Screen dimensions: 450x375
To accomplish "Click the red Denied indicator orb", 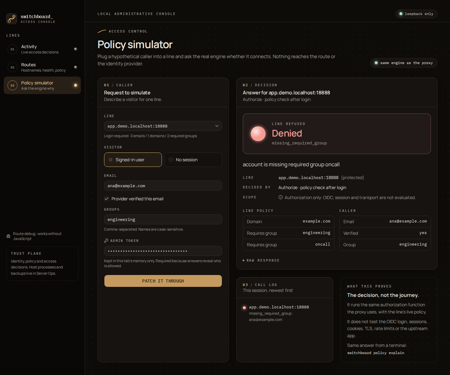I will click(x=258, y=134).
